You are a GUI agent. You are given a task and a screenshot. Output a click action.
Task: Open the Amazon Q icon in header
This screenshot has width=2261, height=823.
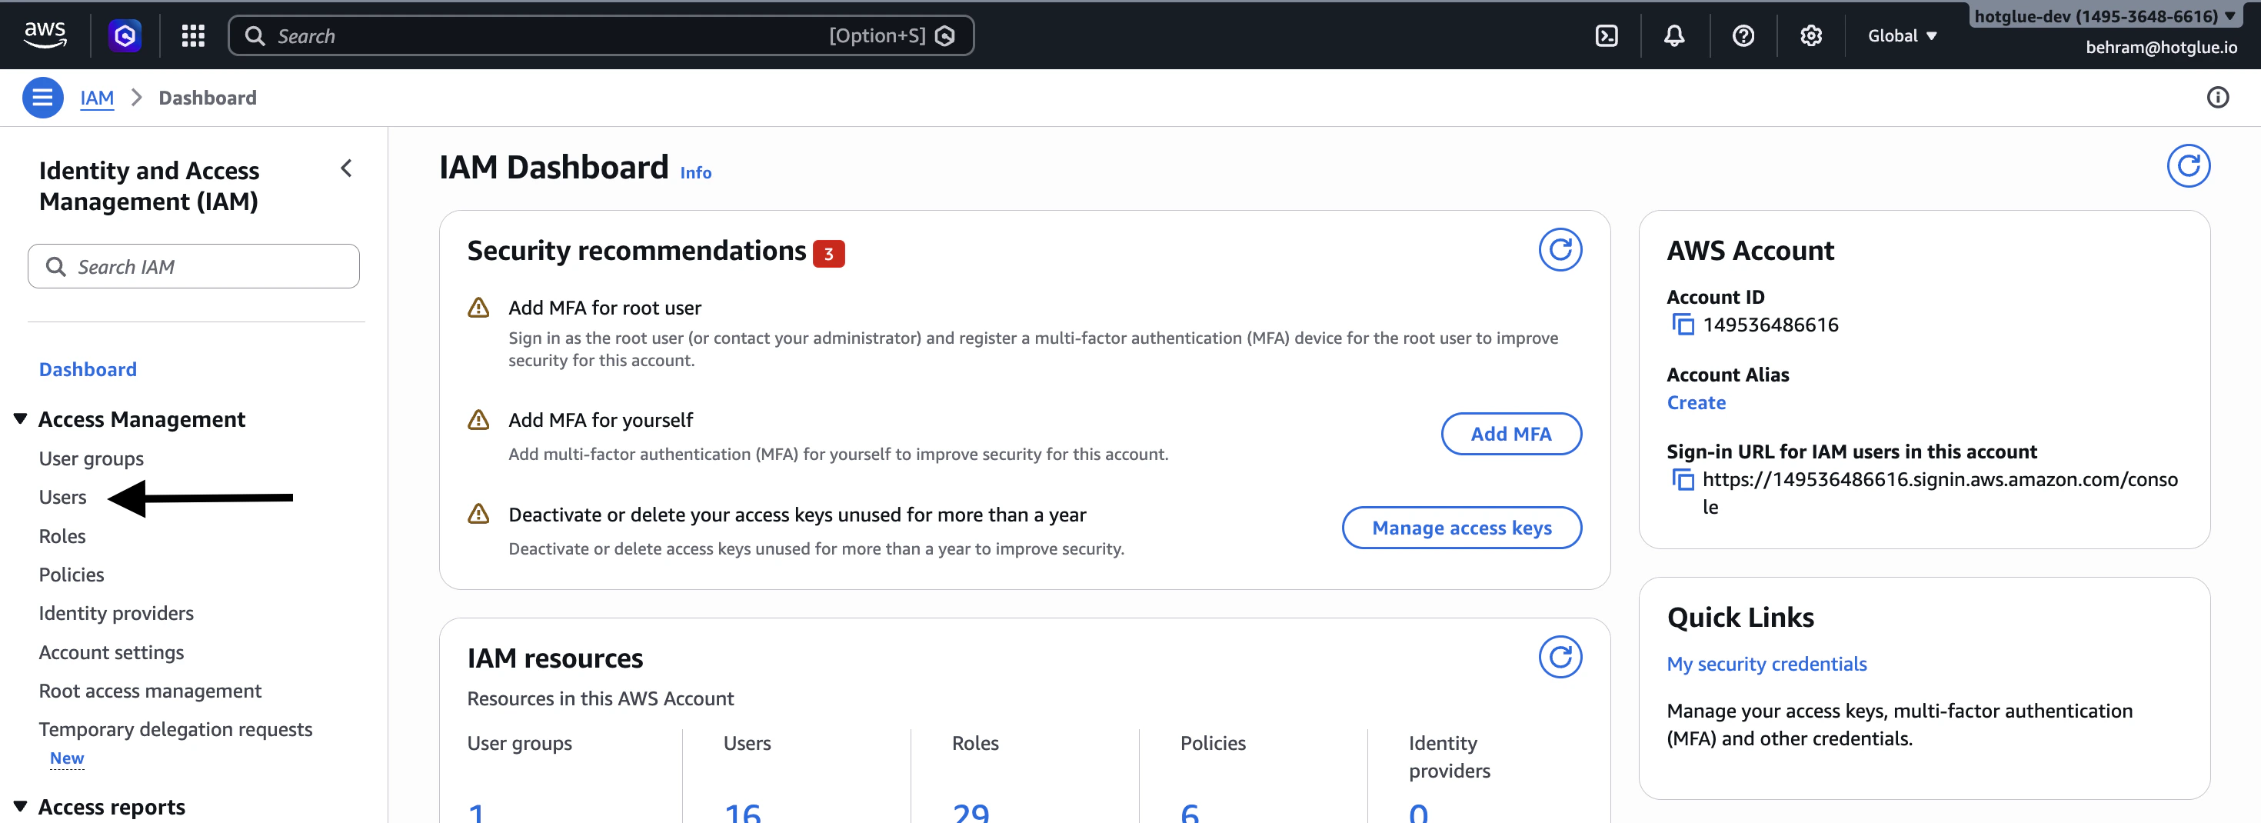125,35
